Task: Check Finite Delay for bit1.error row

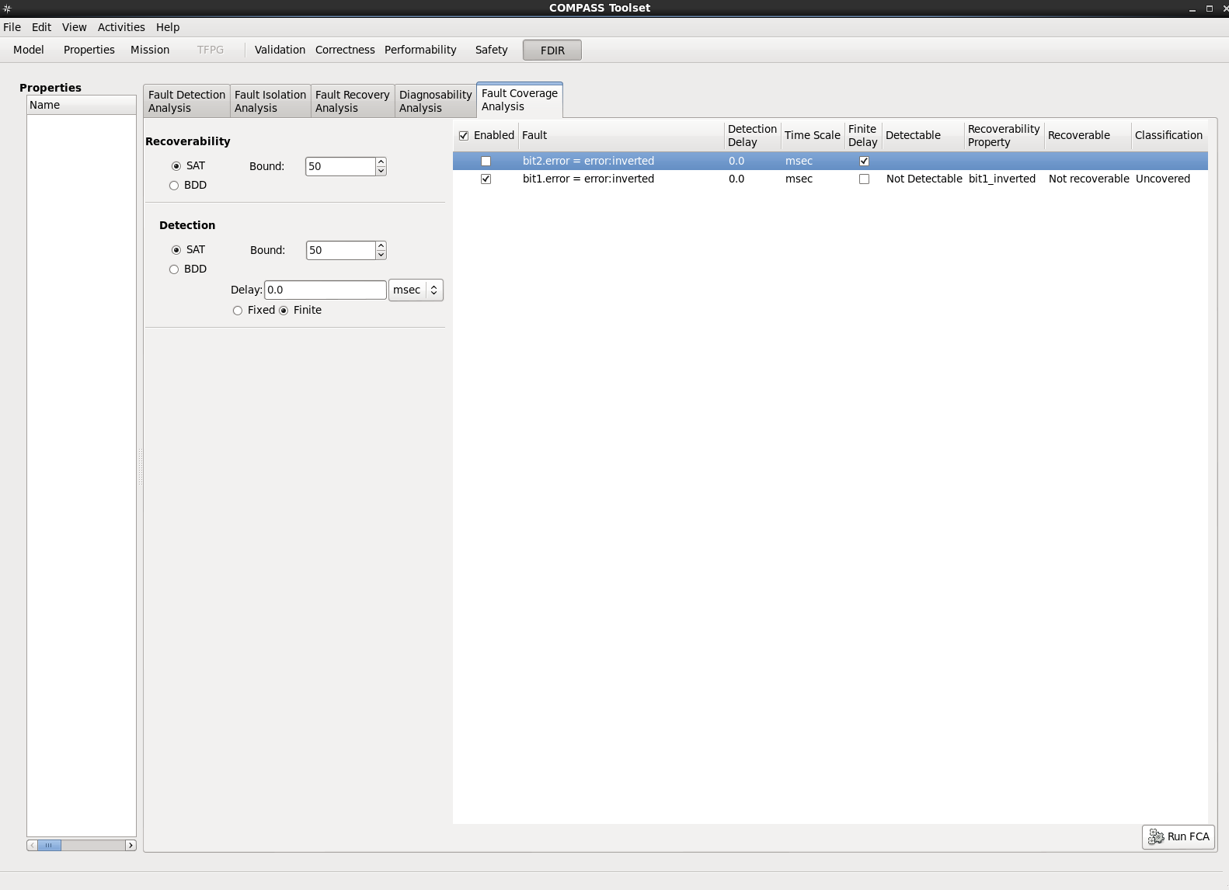Action: tap(864, 179)
